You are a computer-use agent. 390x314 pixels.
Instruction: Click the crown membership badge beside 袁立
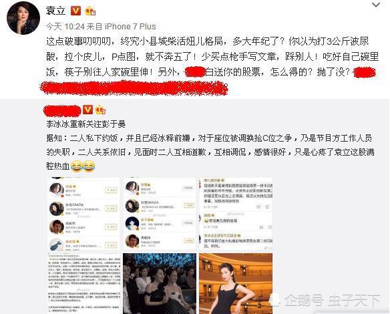(x=90, y=11)
